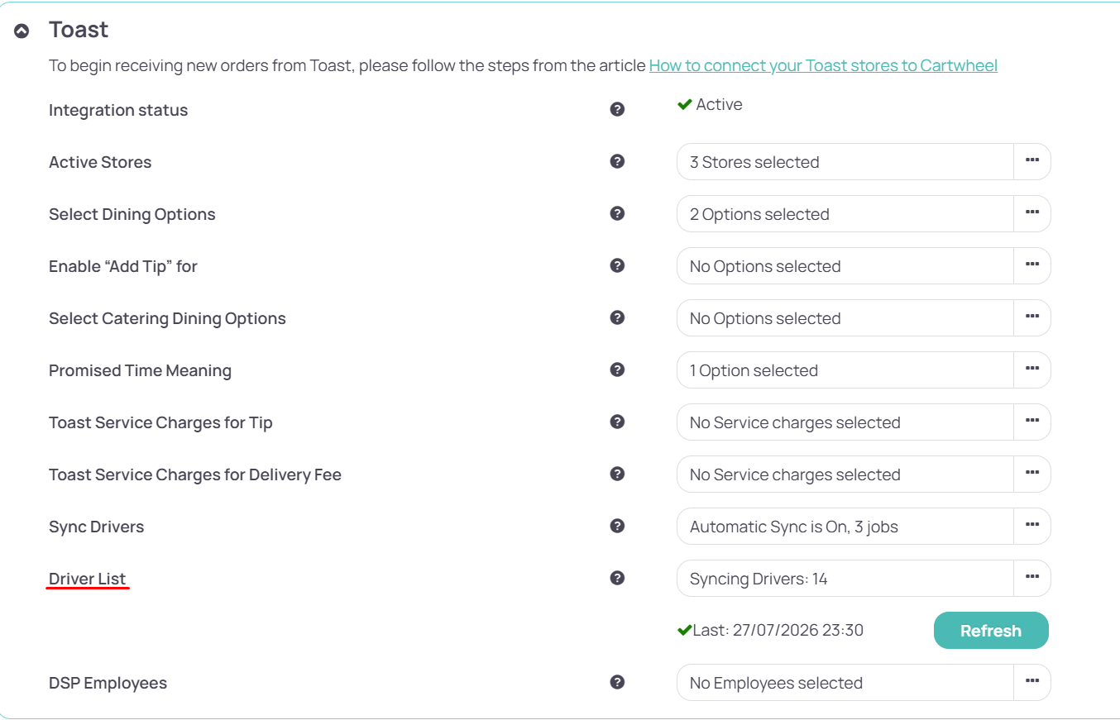Open the Service Charges for Tip selection dropdown
1120x720 pixels.
click(845, 422)
